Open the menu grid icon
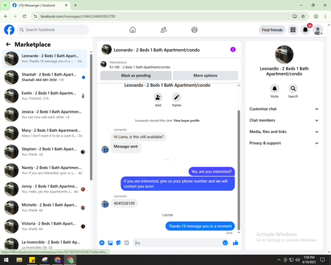 click(x=293, y=30)
